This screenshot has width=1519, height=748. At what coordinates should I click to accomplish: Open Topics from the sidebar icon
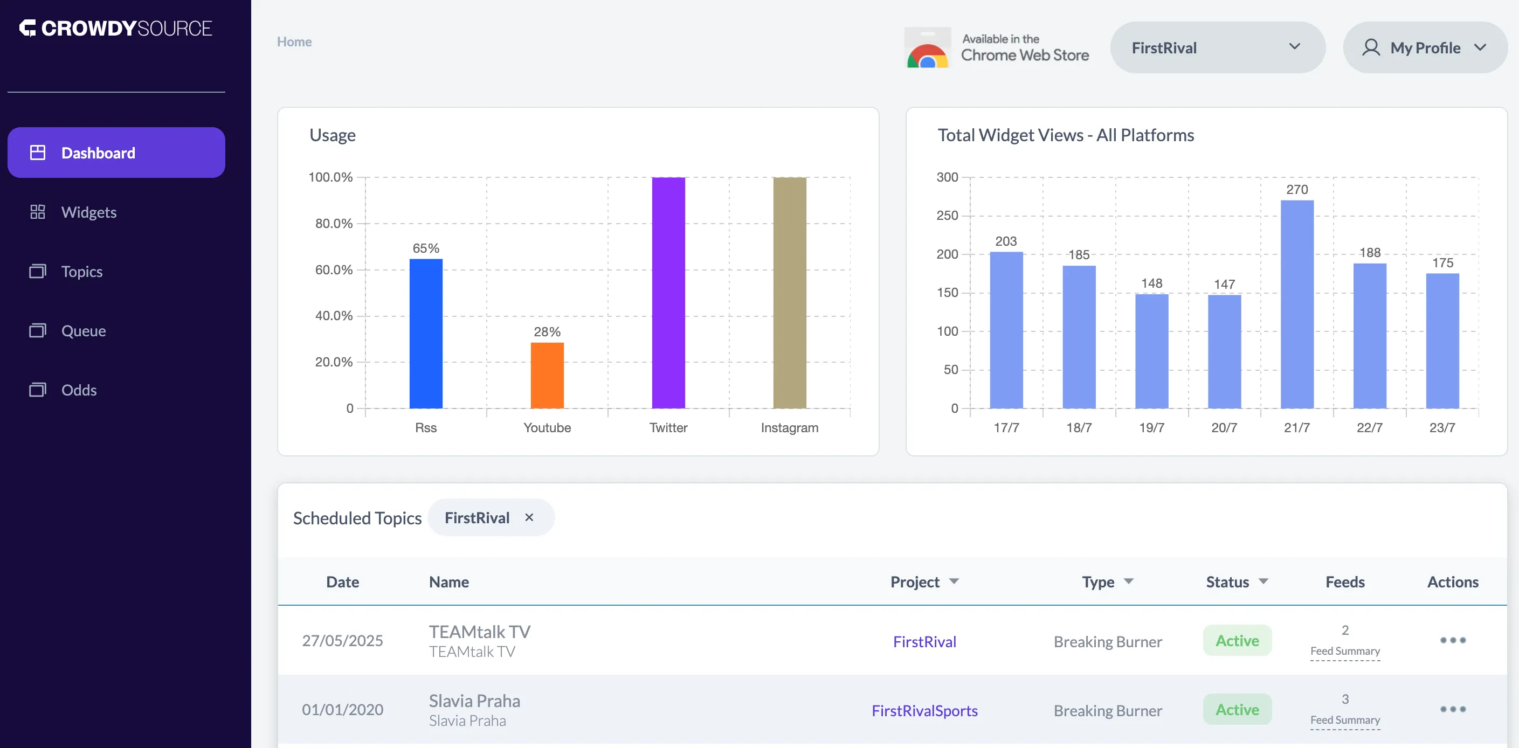click(38, 271)
